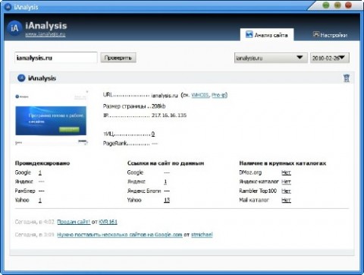Viewport: 364px width, 275px height.
Task: Click the Рамблер indexed row label
Action: point(25,191)
